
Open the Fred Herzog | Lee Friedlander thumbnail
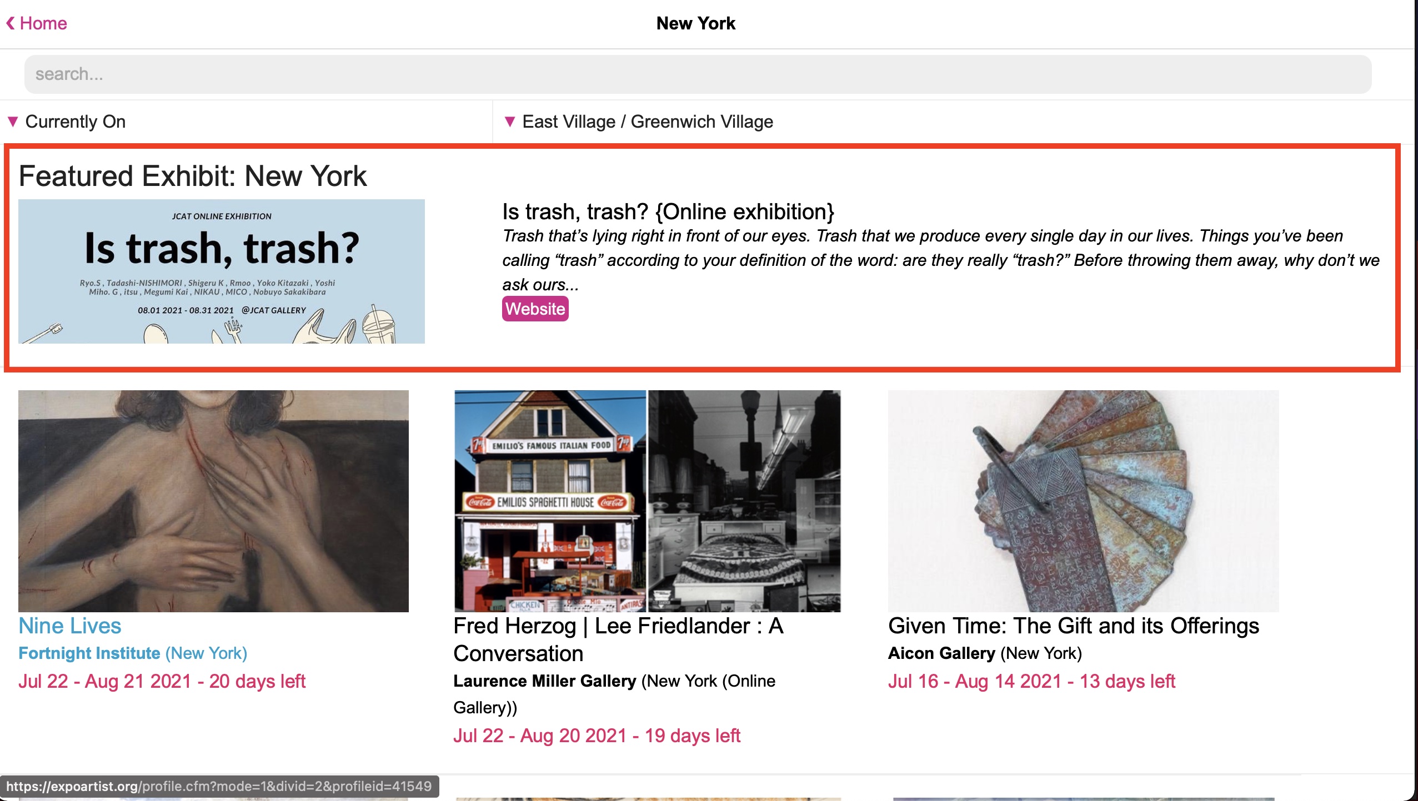coord(647,501)
